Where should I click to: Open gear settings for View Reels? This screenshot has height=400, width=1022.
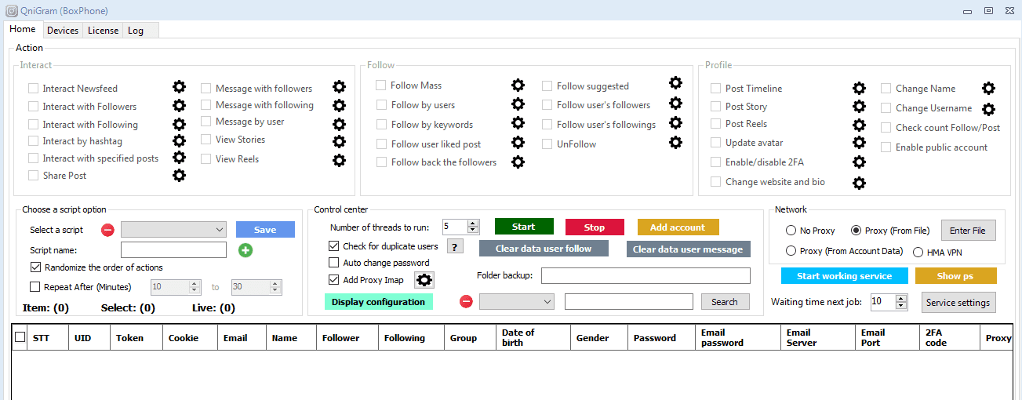(339, 160)
